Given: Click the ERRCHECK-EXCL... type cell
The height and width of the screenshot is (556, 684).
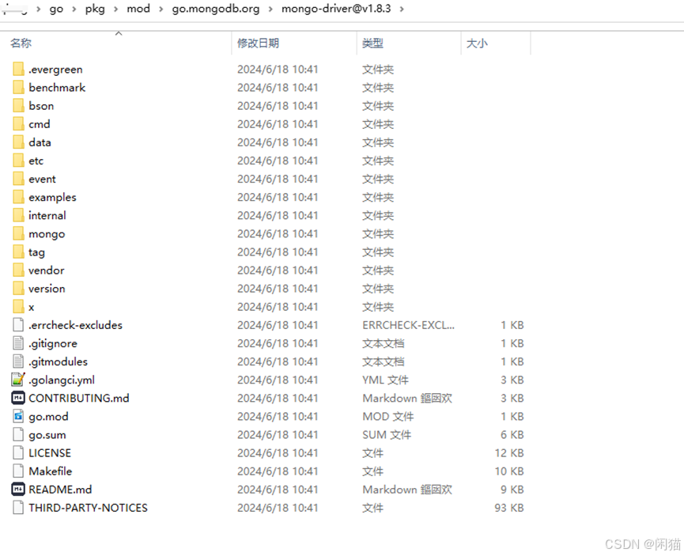Looking at the screenshot, I should pos(408,325).
